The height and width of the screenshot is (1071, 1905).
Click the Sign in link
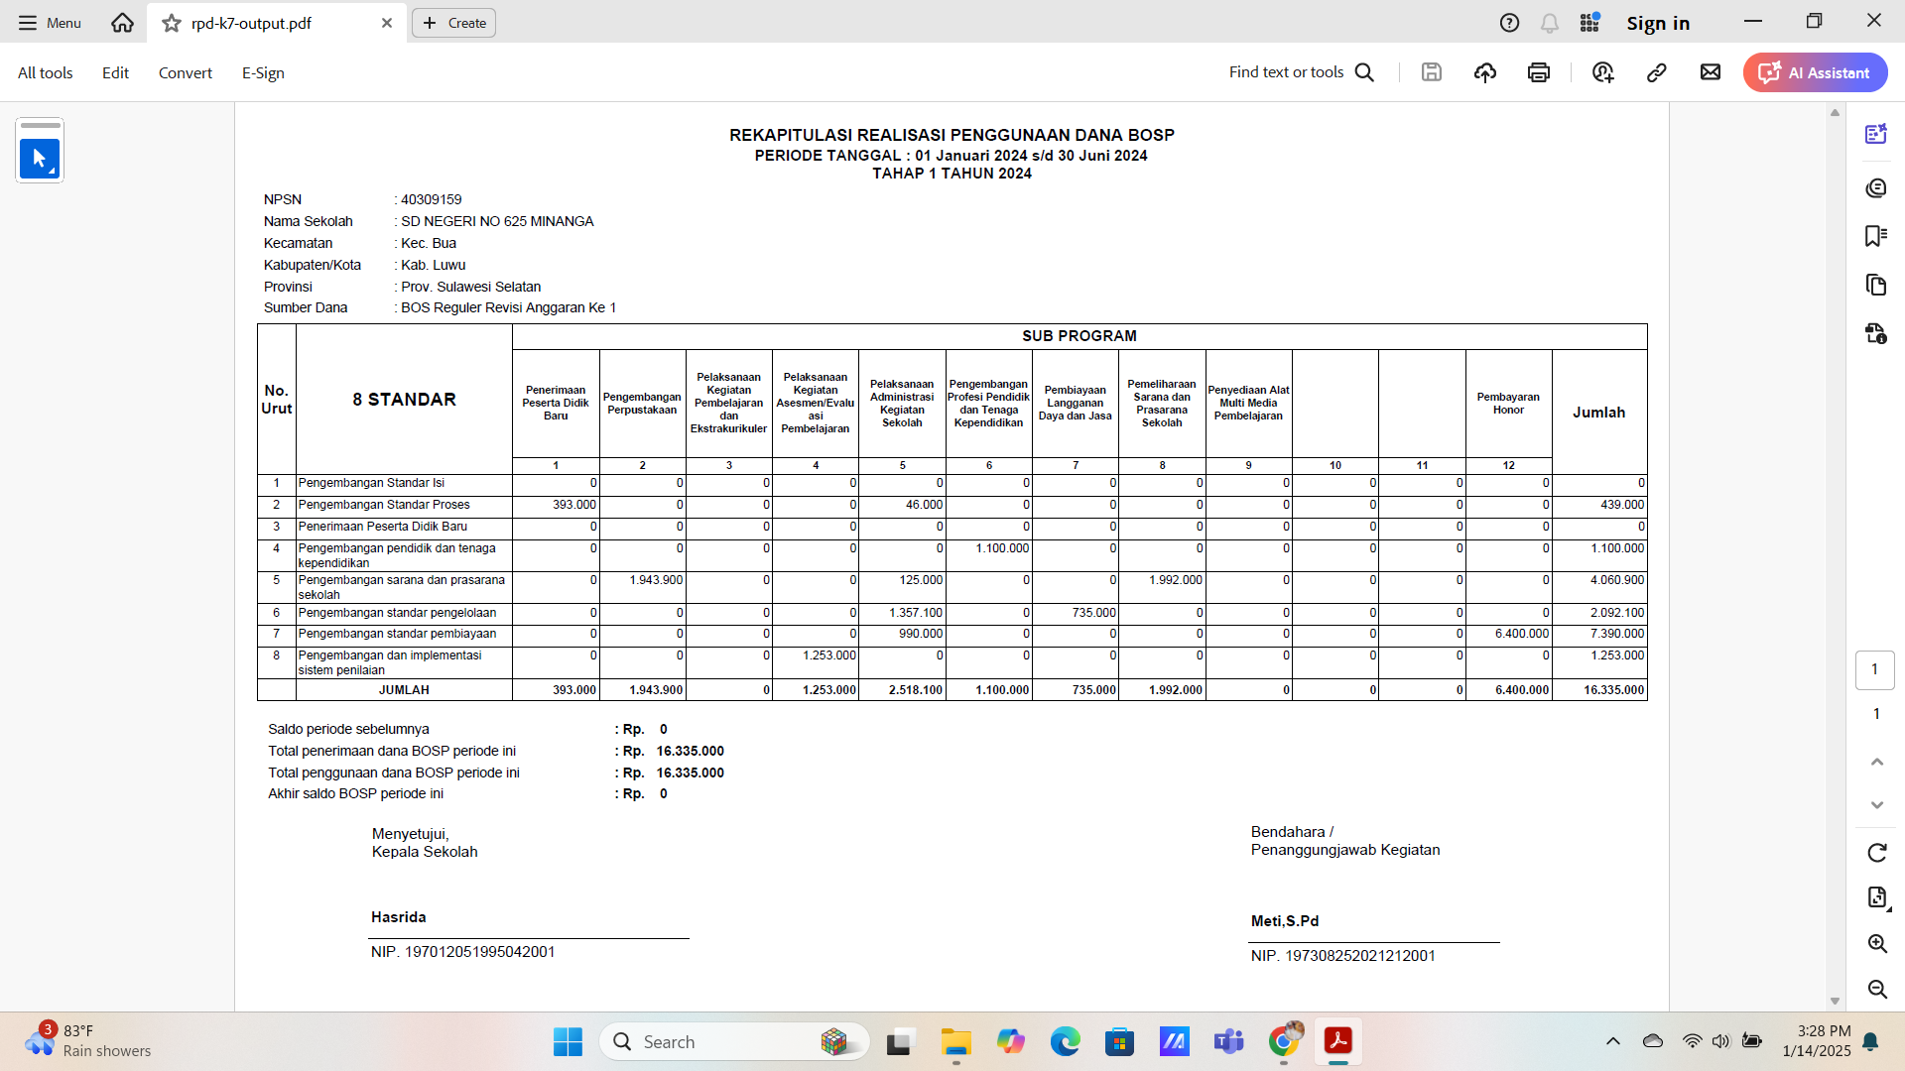point(1658,23)
